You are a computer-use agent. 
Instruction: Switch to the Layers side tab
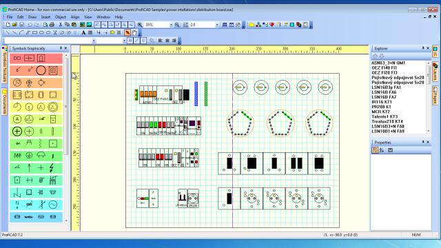click(x=435, y=72)
